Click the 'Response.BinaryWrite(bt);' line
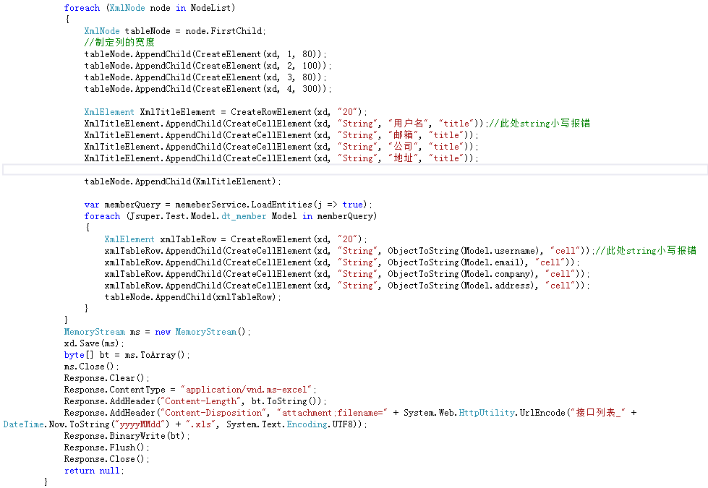 click(127, 436)
